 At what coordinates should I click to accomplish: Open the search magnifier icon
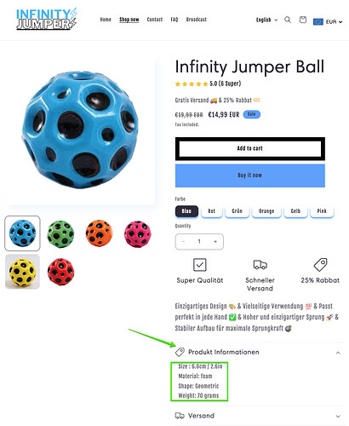point(288,20)
